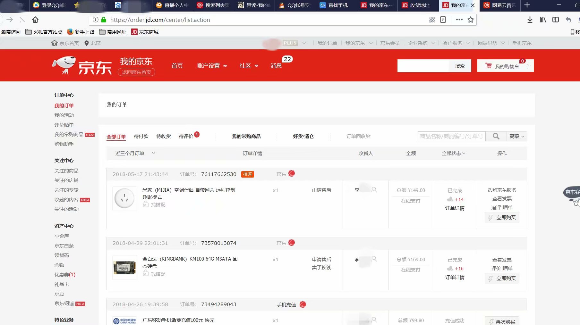The height and width of the screenshot is (325, 580).
Task: Click the order search magnifier icon
Action: coord(496,136)
